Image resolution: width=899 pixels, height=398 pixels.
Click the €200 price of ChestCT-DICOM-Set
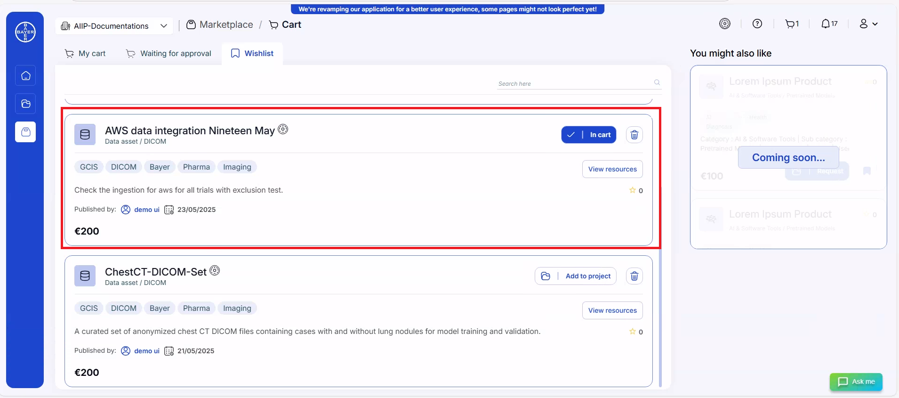click(x=87, y=373)
